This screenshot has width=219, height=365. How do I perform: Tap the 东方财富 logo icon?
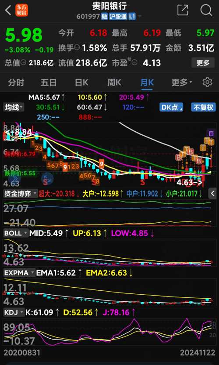21,10
